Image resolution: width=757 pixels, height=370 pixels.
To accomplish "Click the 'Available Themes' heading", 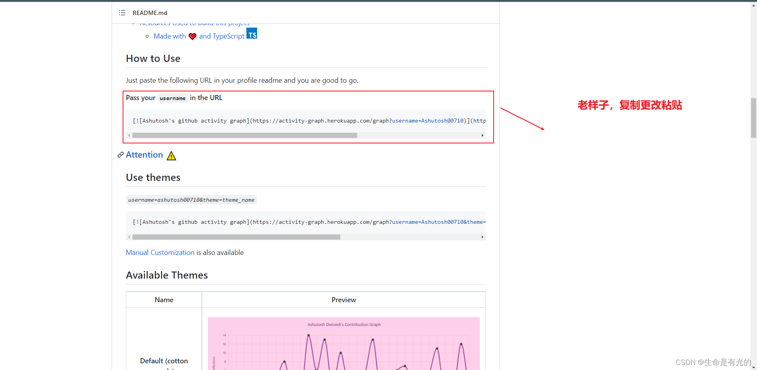I will point(167,275).
